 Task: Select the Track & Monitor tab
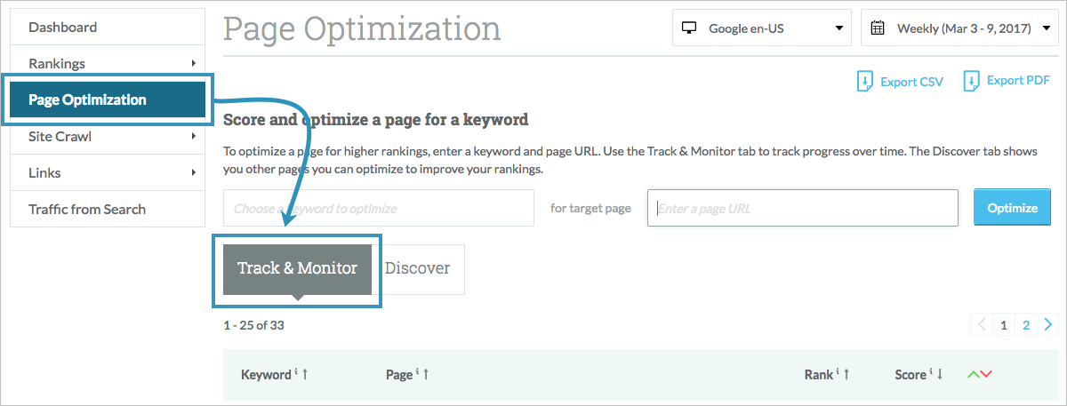(297, 268)
